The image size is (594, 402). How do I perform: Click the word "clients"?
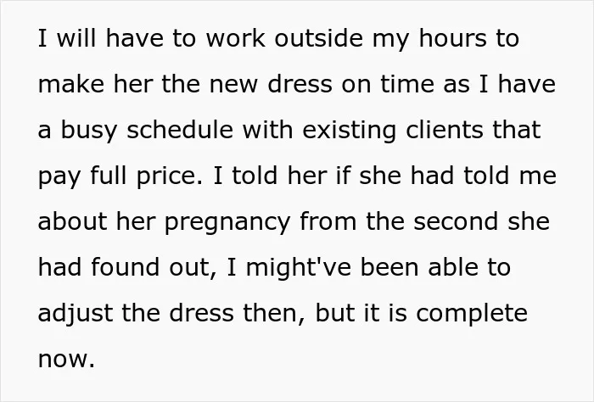pyautogui.click(x=445, y=130)
